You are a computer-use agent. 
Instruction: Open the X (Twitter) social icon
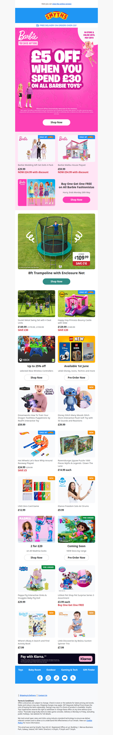pos(73,678)
